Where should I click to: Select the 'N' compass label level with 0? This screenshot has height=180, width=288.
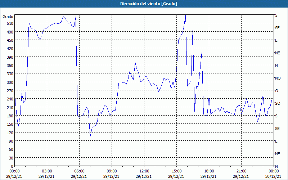(x=276, y=166)
